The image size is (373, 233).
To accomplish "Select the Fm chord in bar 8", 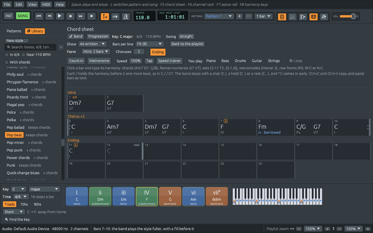I will pos(262,127).
